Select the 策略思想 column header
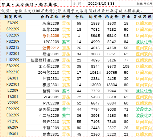The image size is (153, 137). tap(142, 17)
